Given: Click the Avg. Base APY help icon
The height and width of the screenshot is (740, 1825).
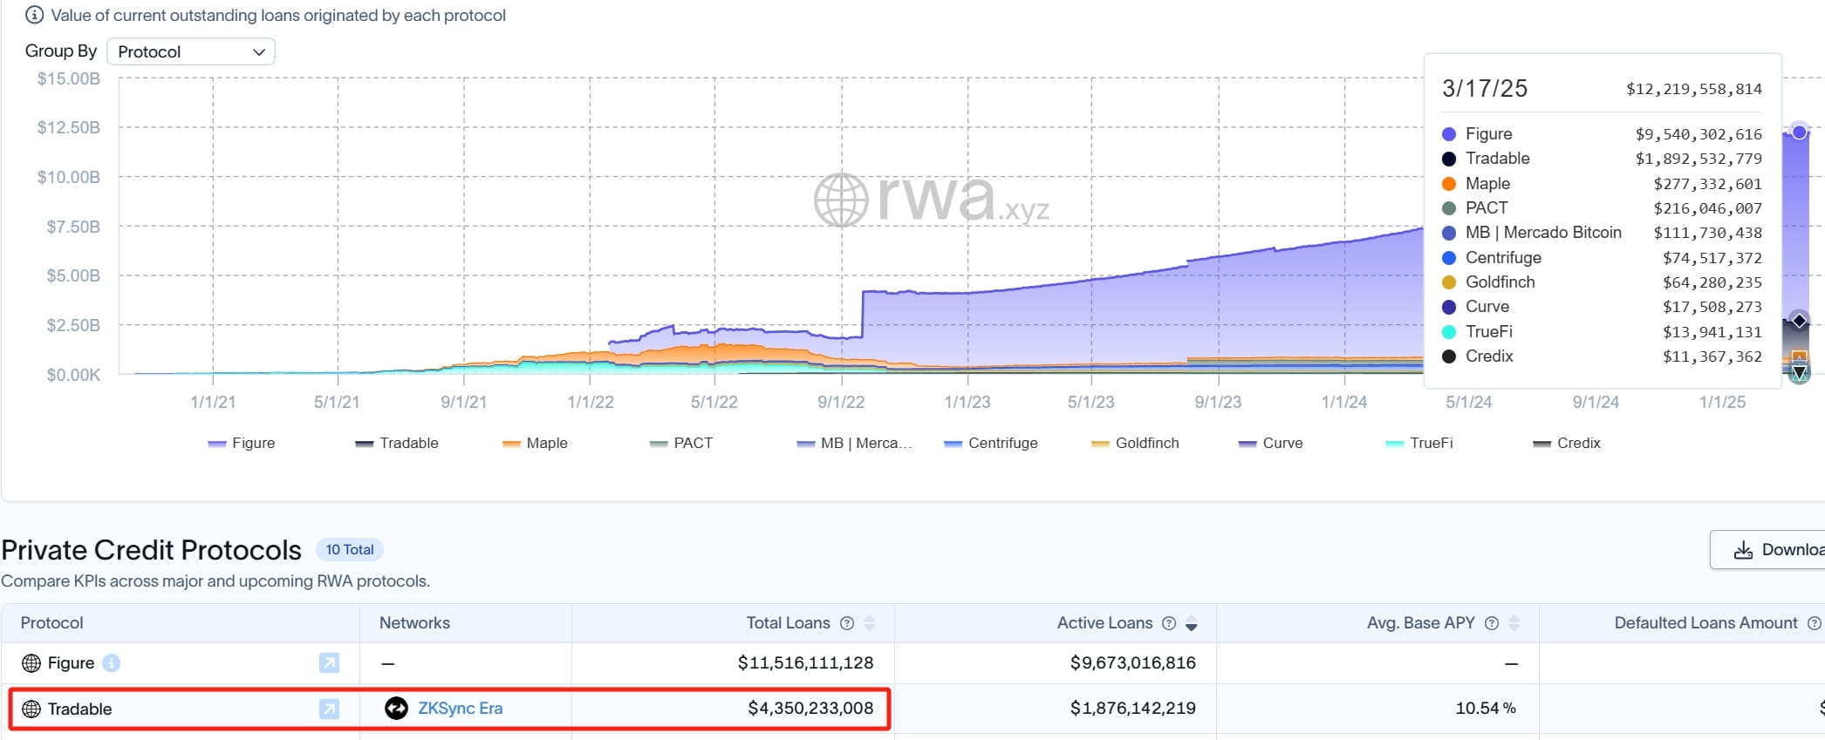Looking at the screenshot, I should [1492, 623].
